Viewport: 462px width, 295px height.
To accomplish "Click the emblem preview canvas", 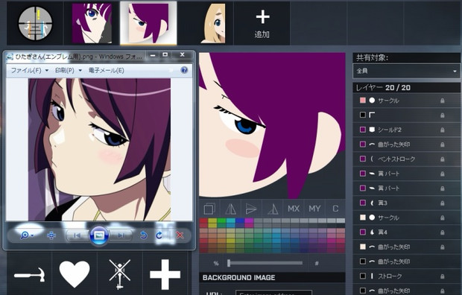I will tap(272, 125).
